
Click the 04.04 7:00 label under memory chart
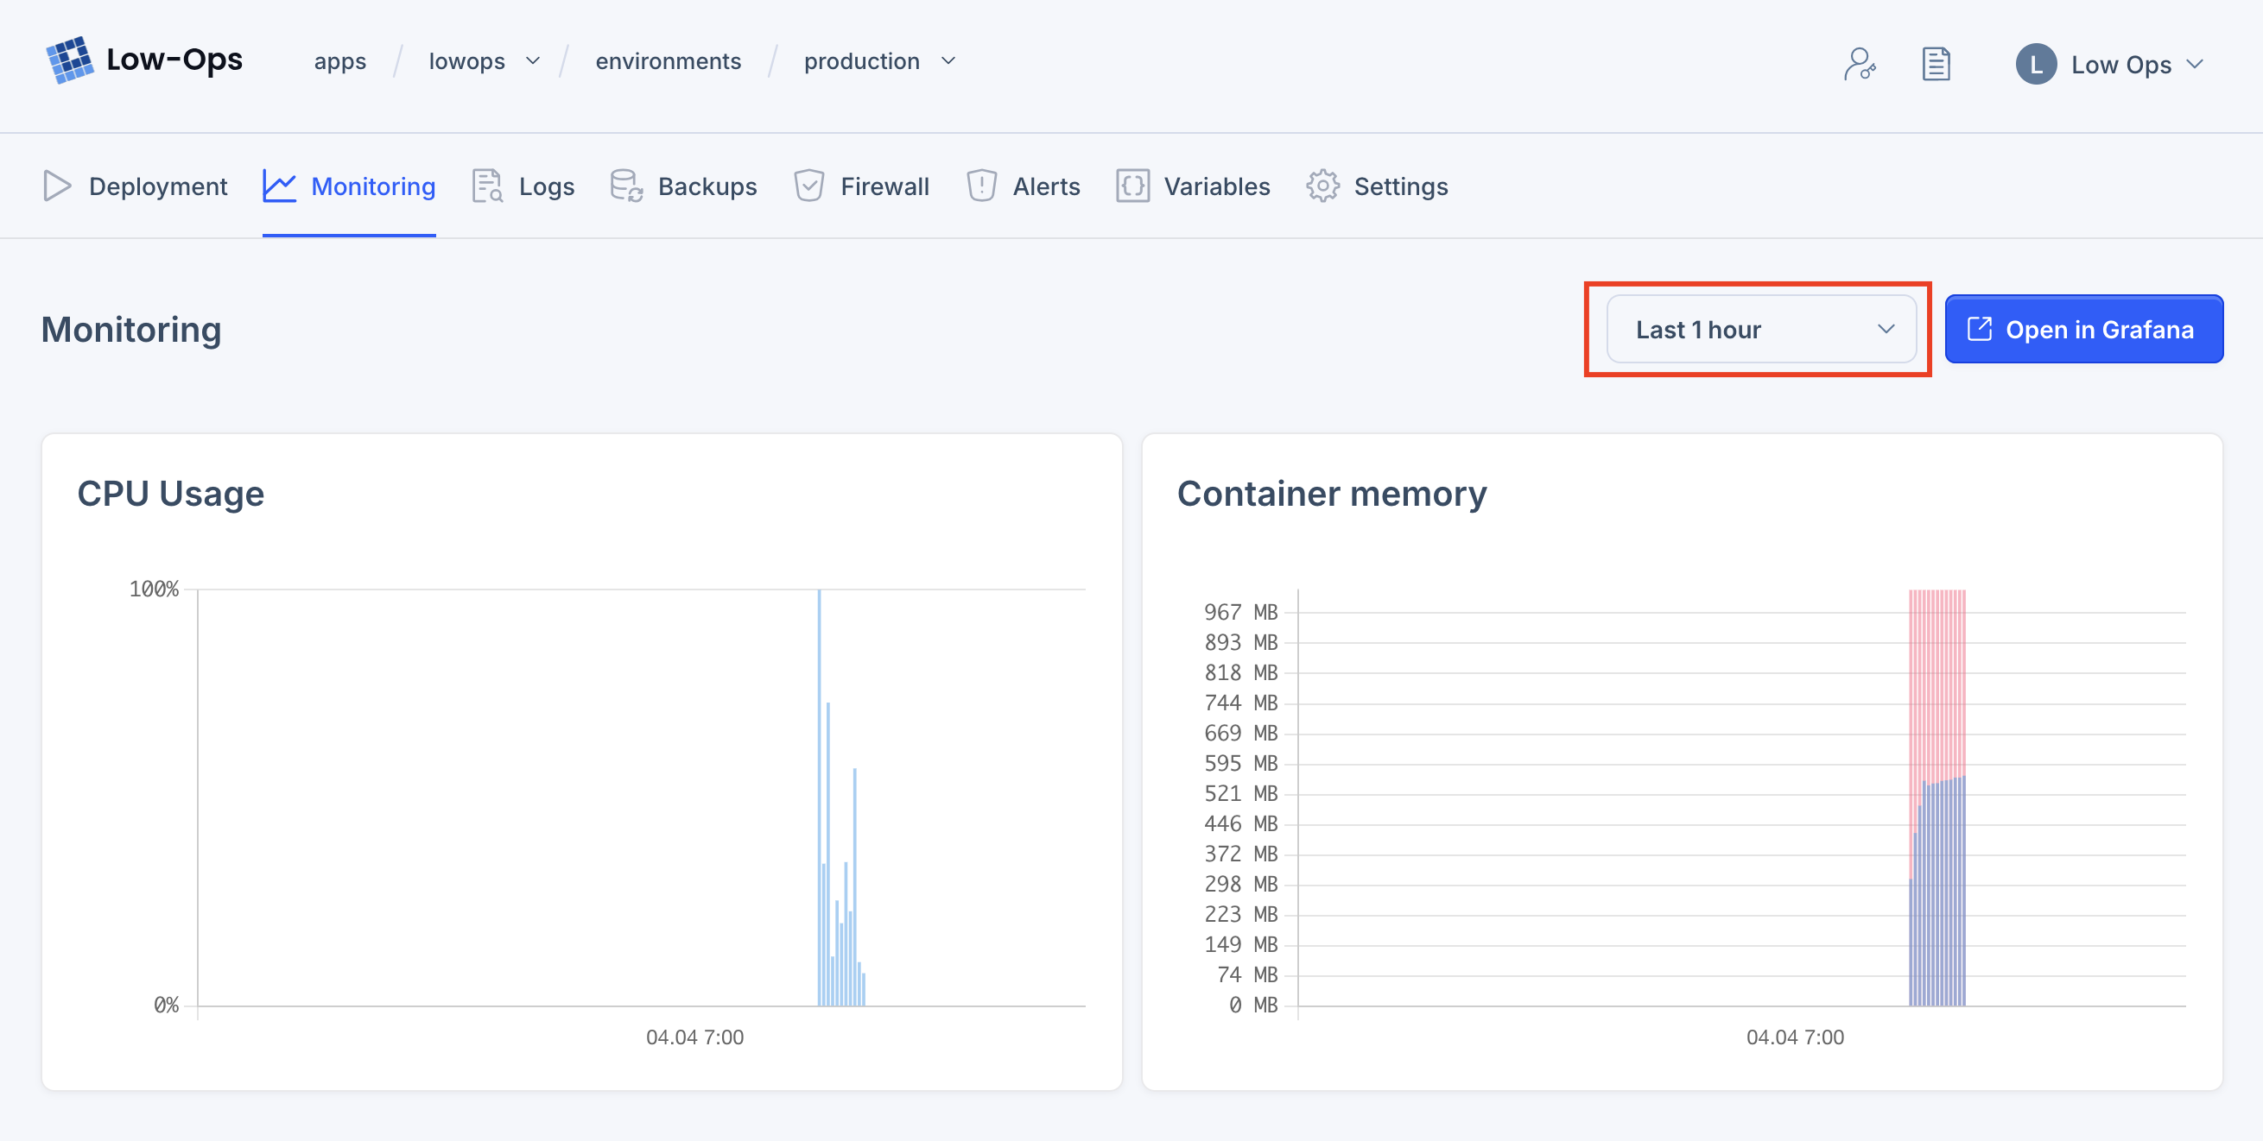[x=1795, y=1037]
